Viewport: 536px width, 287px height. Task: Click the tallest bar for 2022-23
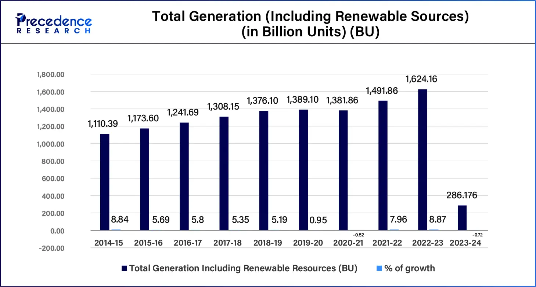[422, 160]
